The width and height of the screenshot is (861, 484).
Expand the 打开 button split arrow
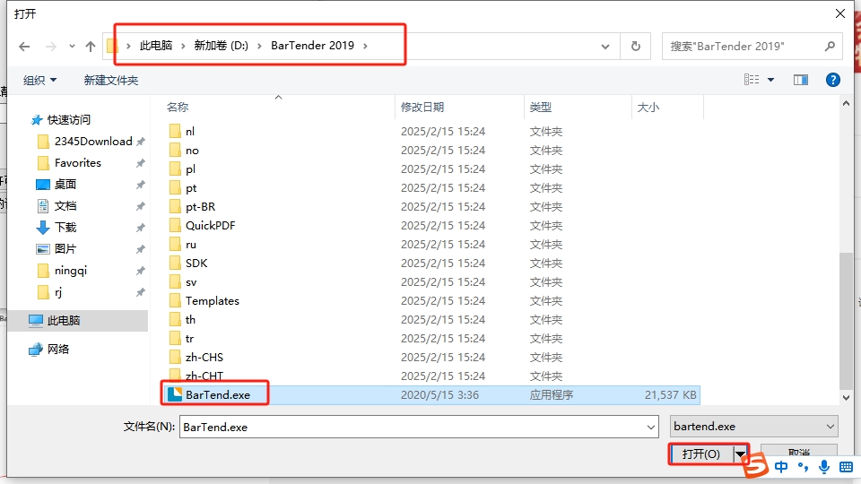(x=740, y=454)
